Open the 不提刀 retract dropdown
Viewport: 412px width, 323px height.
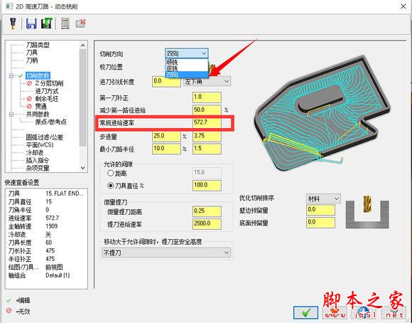click(166, 253)
